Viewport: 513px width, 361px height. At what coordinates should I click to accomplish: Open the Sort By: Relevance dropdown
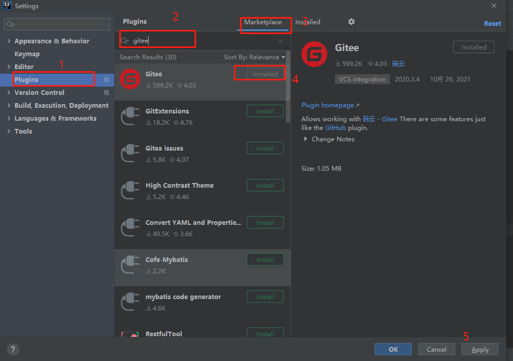click(x=254, y=57)
